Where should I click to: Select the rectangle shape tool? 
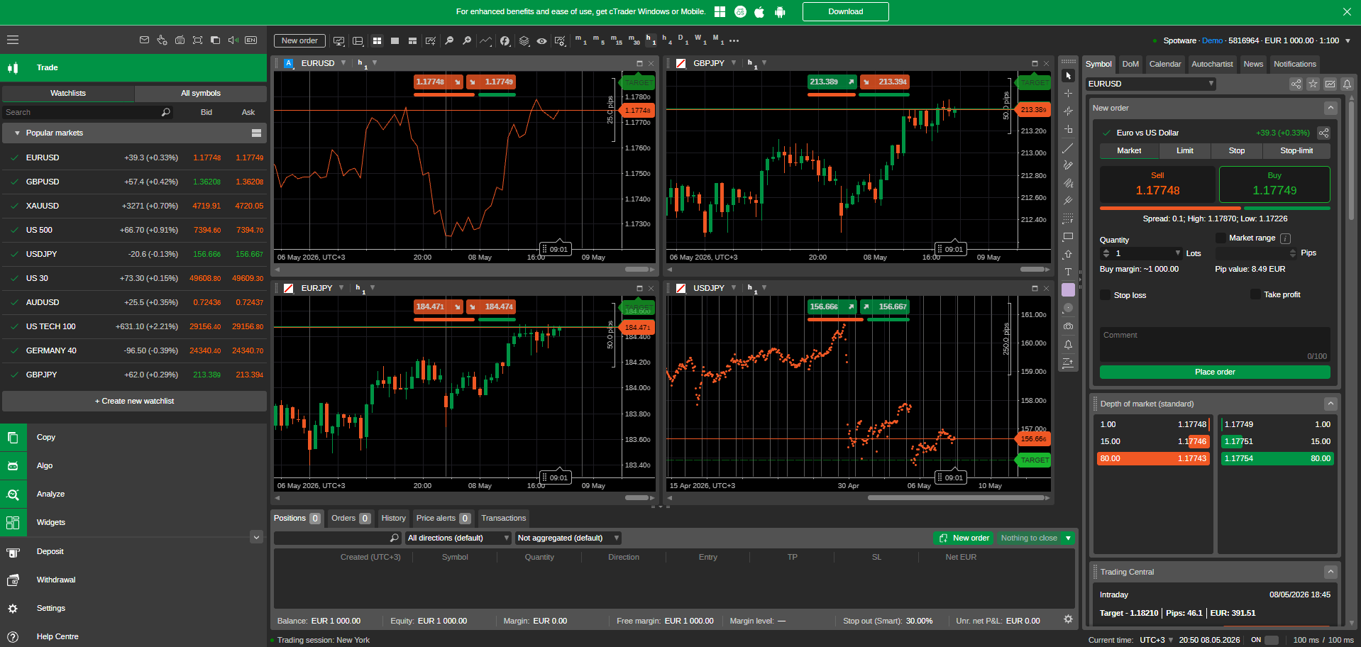[1068, 236]
